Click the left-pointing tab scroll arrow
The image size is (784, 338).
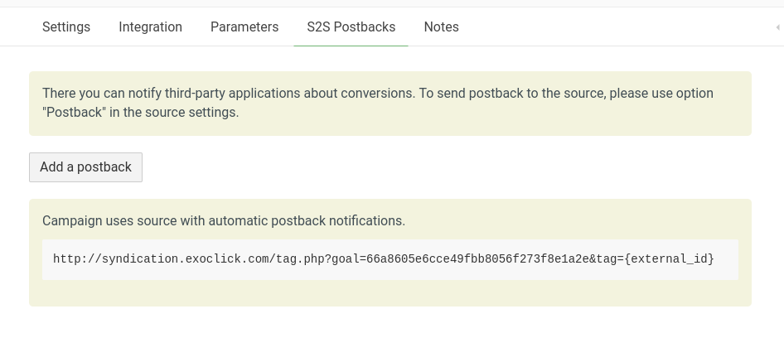tap(777, 27)
